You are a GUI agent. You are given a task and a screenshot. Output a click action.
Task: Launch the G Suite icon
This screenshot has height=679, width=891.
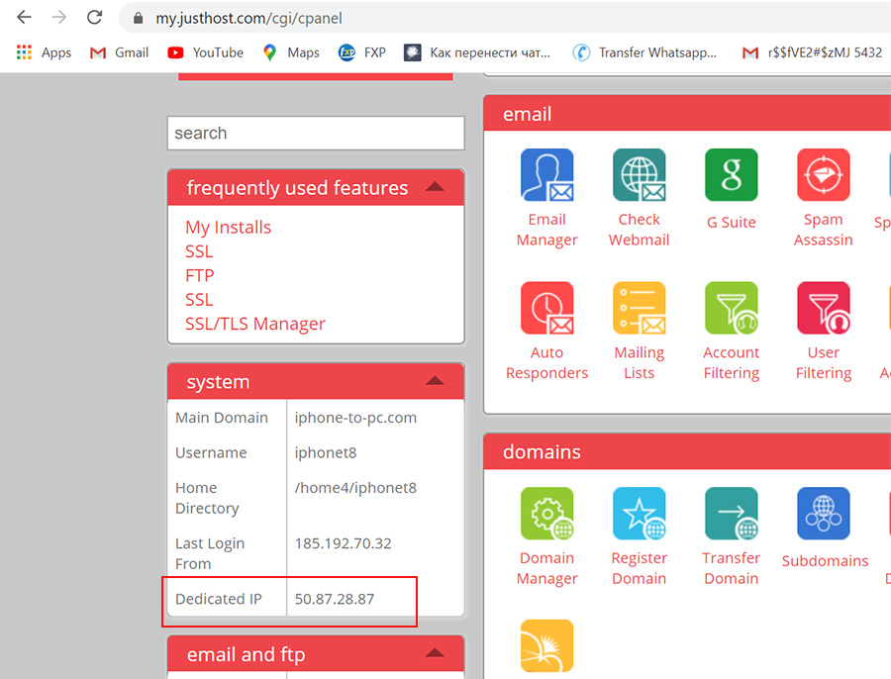coord(731,175)
